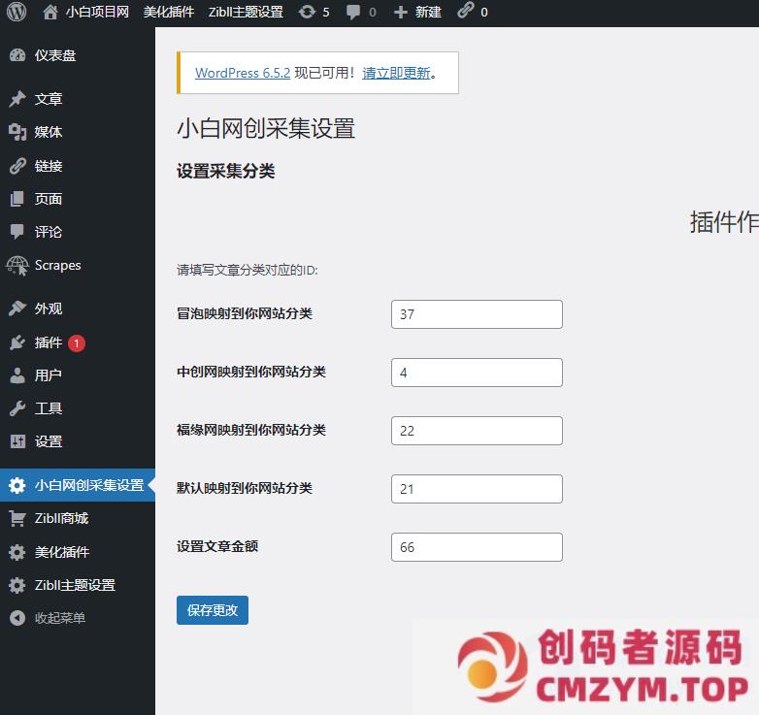Click the home icon for 小白项目网

tap(50, 13)
